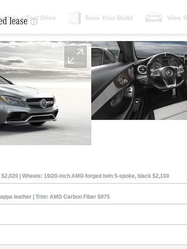Open the Save Your Build link
This screenshot has width=187, height=249.
(109, 18)
